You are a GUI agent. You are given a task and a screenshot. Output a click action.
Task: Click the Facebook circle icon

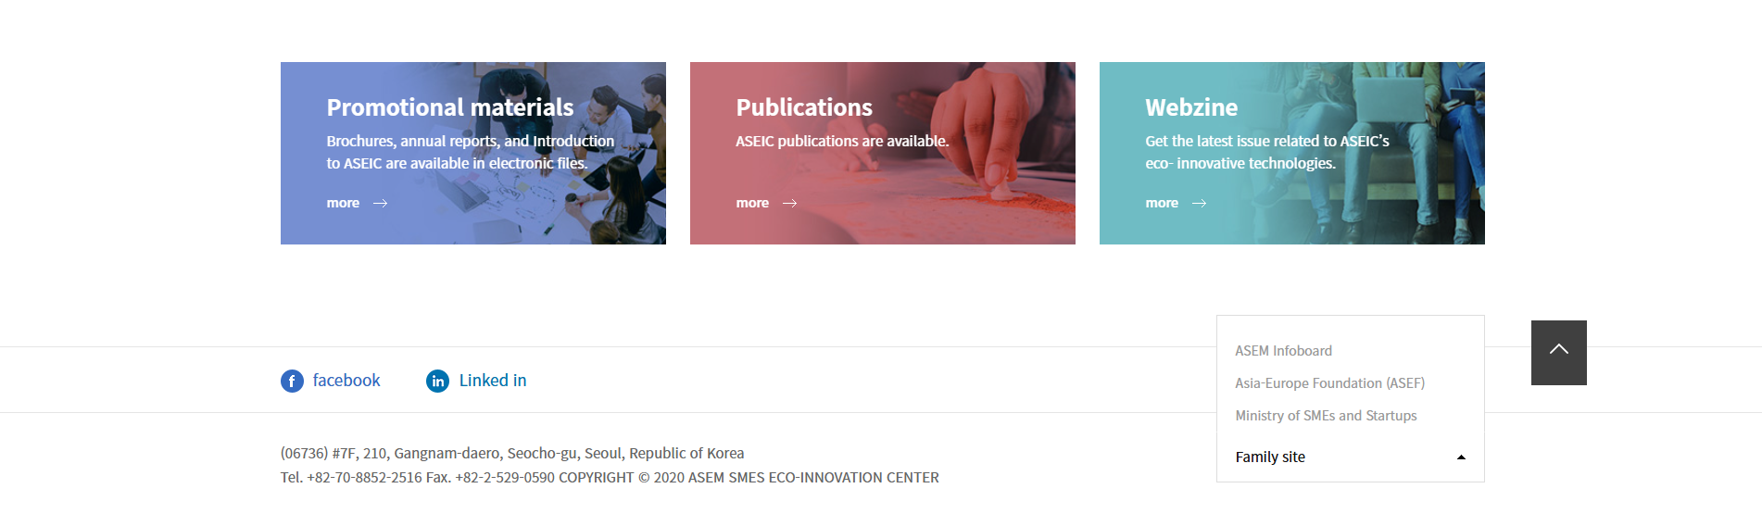(292, 381)
